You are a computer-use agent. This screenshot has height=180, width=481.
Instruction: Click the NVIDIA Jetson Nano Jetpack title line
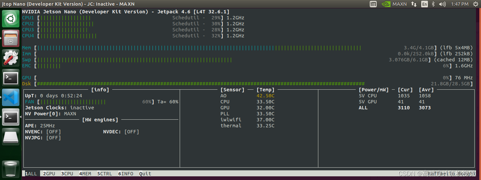pyautogui.click(x=126, y=12)
